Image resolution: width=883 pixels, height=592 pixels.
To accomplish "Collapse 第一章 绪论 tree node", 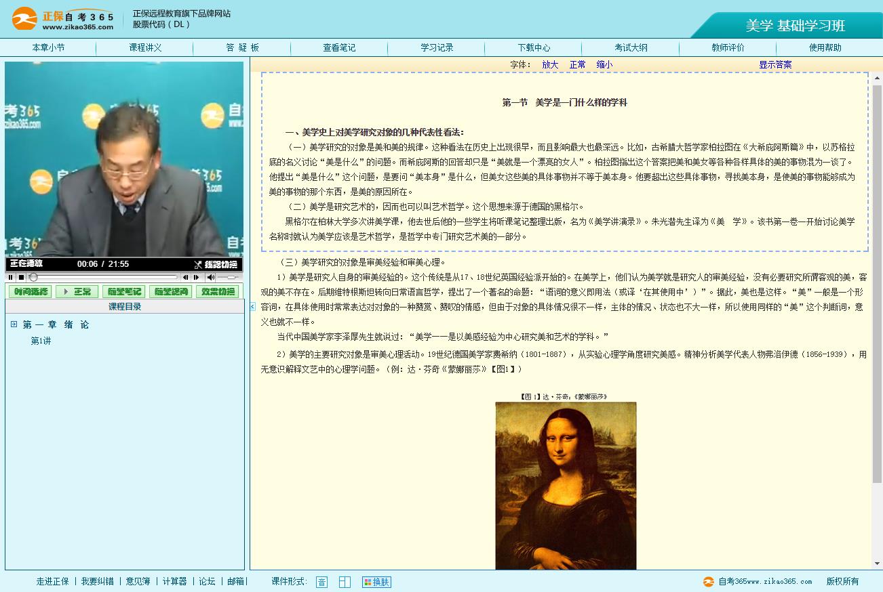I will pos(14,324).
